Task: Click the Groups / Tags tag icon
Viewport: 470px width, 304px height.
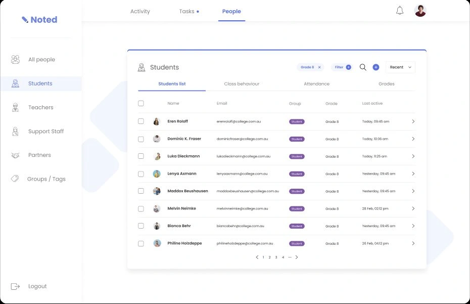Action: (x=15, y=179)
